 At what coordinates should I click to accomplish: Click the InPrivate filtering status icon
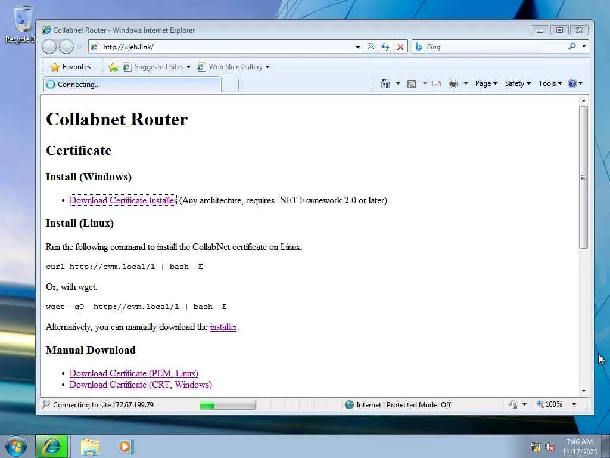pos(513,405)
